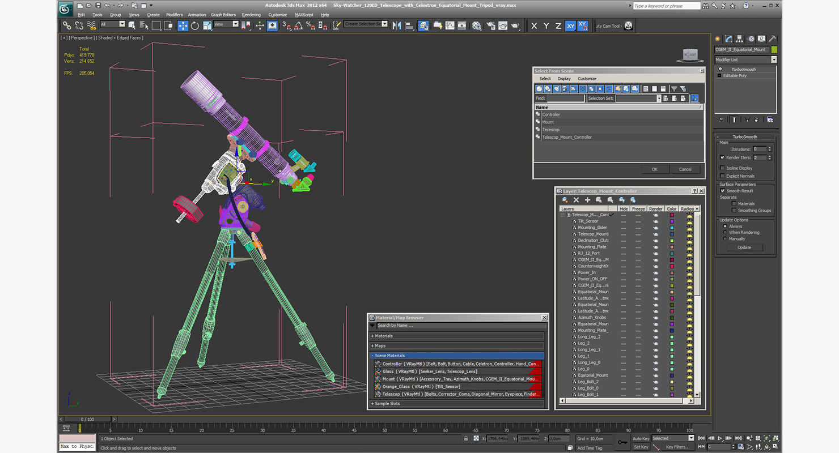Enable the Explicit Normals checkbox
Image resolution: width=839 pixels, height=453 pixels.
pyautogui.click(x=722, y=176)
